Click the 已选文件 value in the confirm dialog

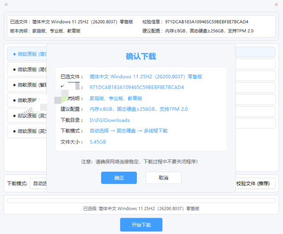click(146, 77)
